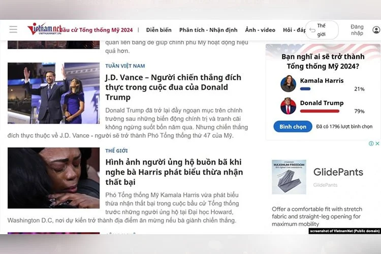Open the user account icon
381x254 pixels.
coord(376,30)
